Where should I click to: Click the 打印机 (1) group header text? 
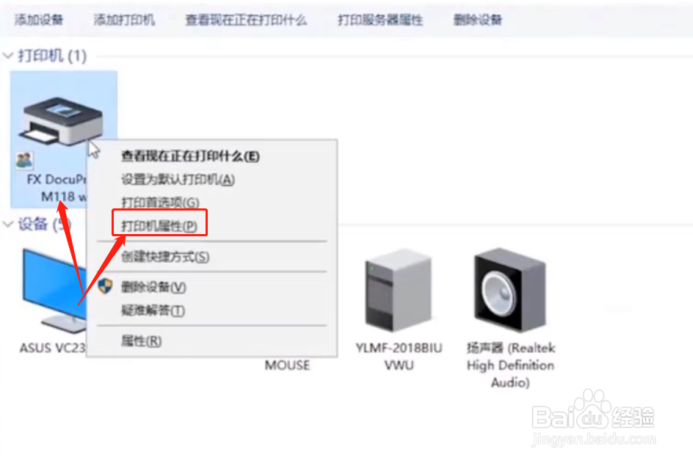tap(52, 56)
